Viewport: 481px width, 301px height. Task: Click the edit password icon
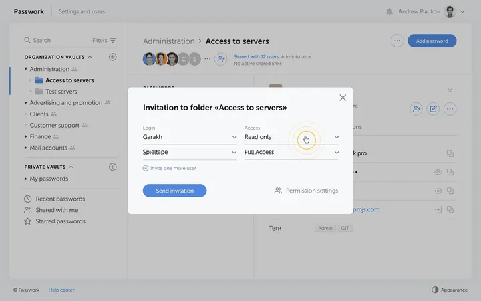coord(433,109)
